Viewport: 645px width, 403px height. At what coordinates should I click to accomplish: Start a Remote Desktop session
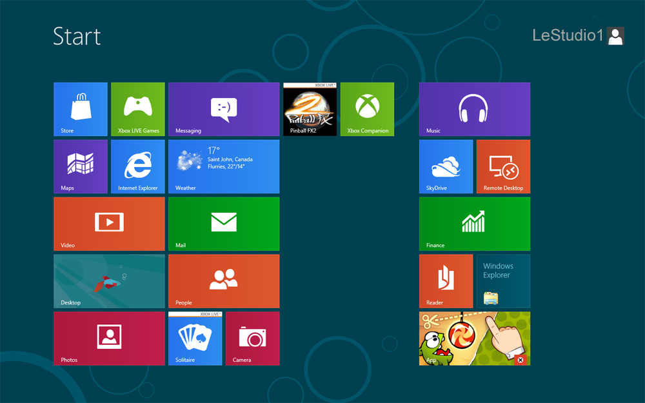tap(503, 166)
